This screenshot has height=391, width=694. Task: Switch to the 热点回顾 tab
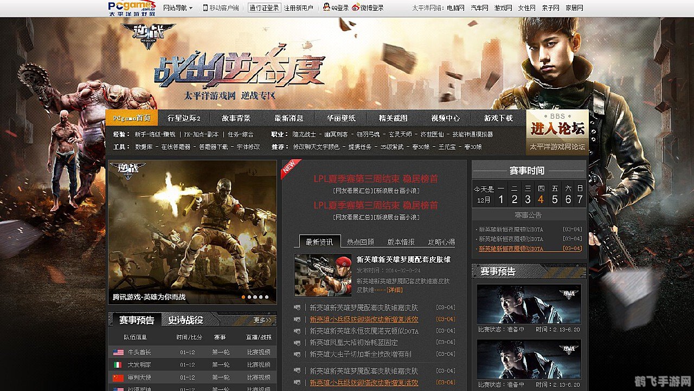(361, 242)
